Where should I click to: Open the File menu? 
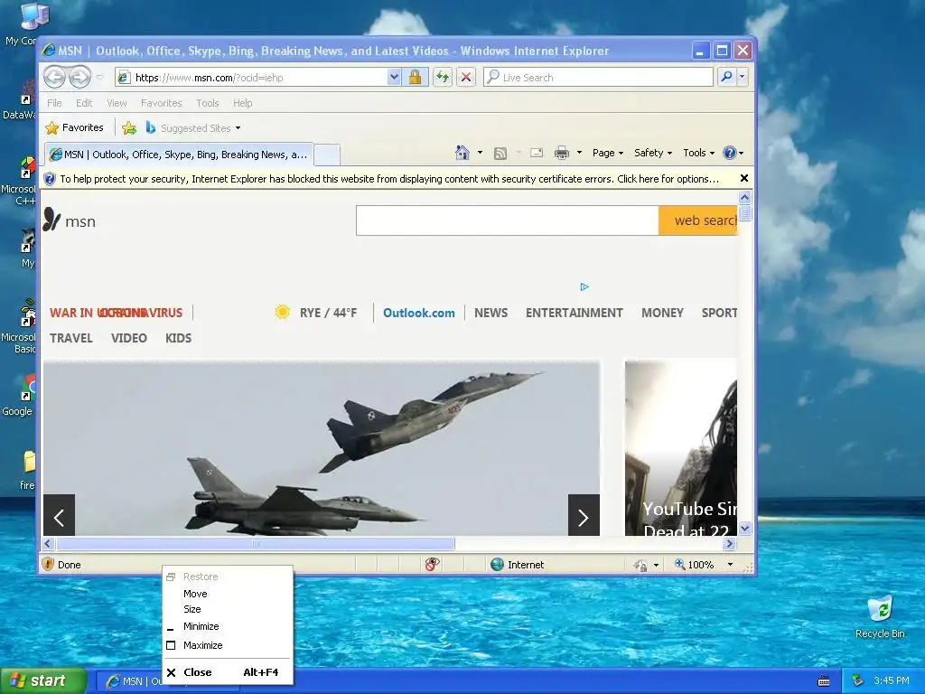(54, 103)
